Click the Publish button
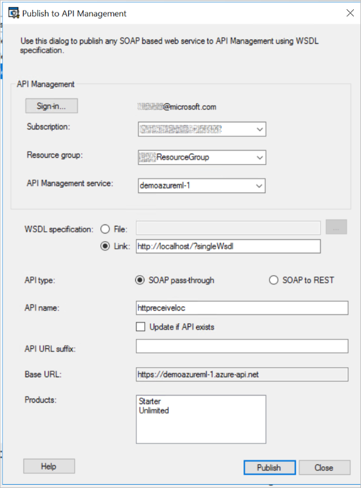 click(270, 468)
